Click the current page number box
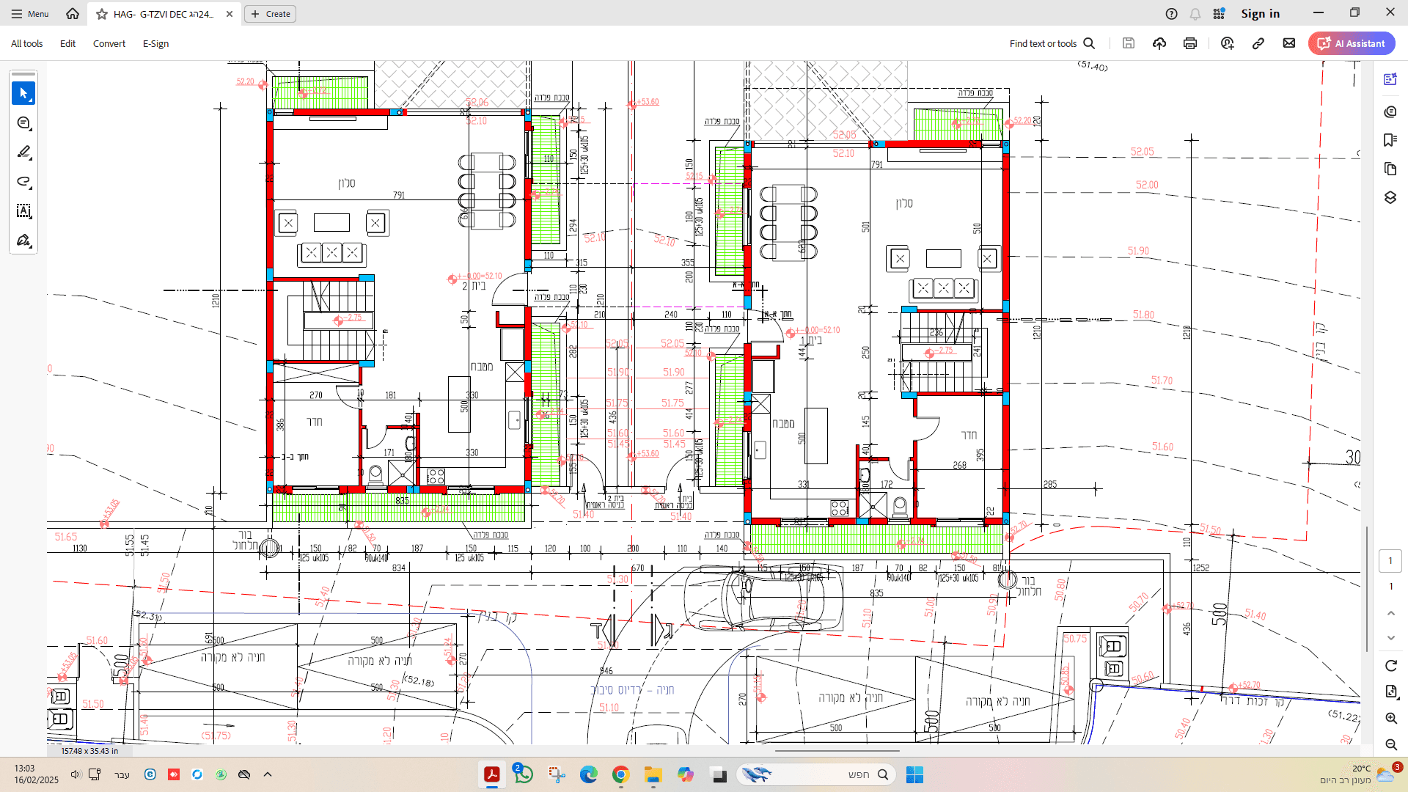Screen dimensions: 1408x792 [1390, 561]
